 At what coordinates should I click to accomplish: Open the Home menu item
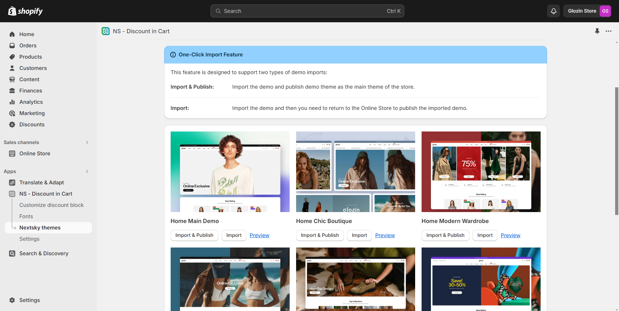[x=48, y=34]
